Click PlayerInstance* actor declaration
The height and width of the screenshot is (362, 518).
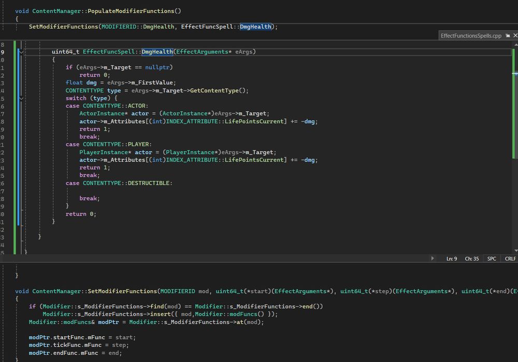tap(116, 153)
